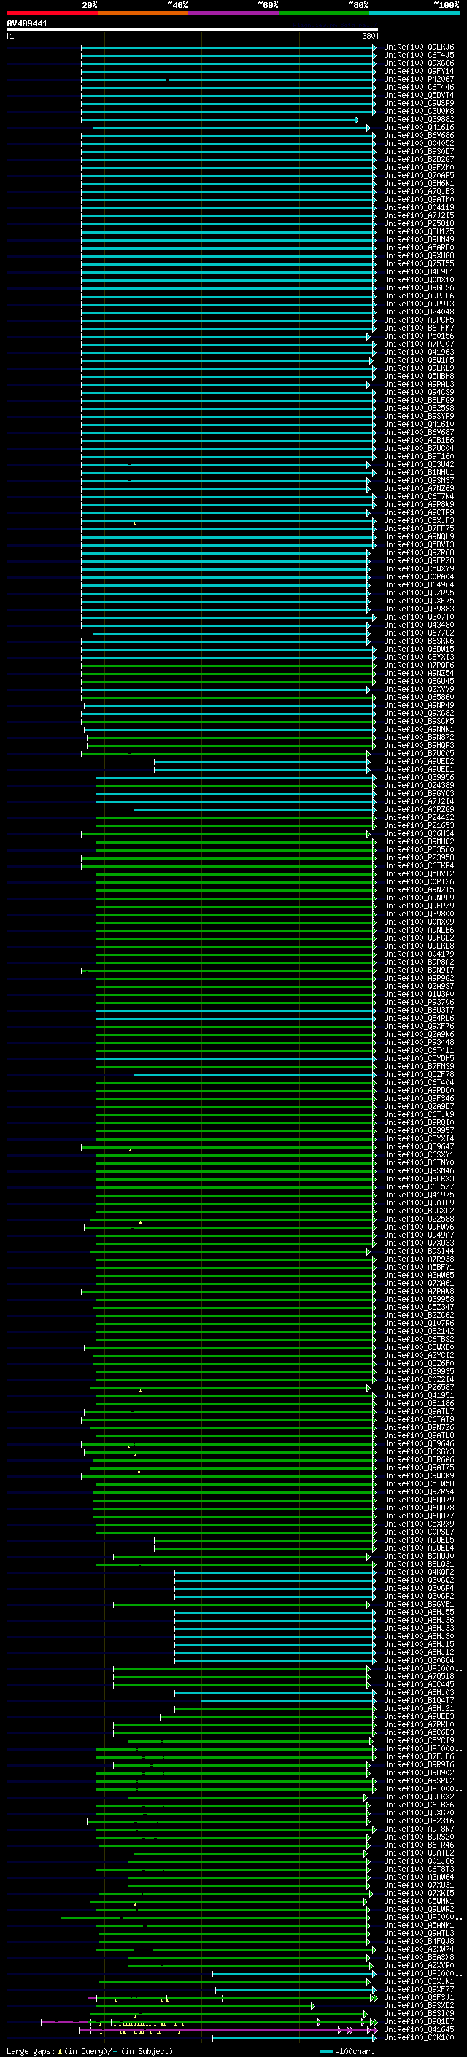Select hit UniRef100_B6U3T7

418,1010
